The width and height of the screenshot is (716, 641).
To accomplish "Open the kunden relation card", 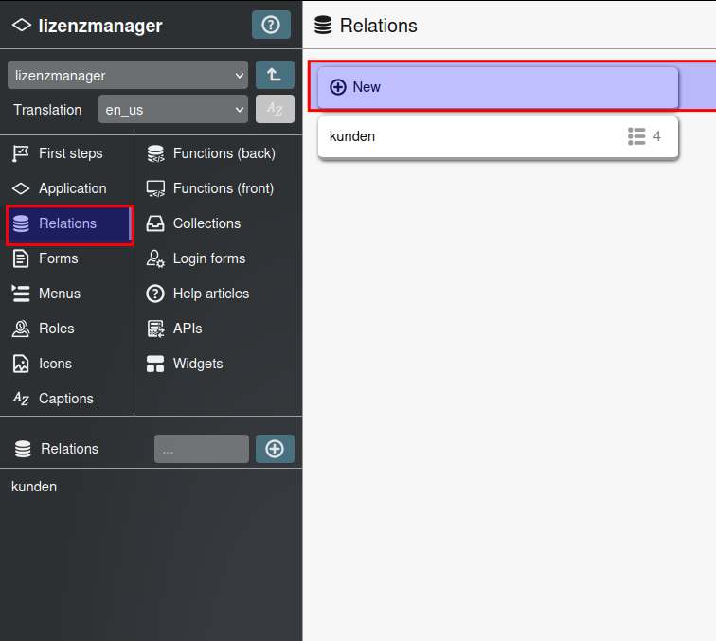I will click(x=474, y=136).
